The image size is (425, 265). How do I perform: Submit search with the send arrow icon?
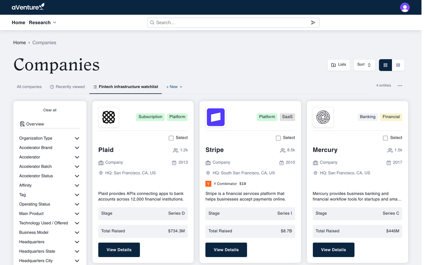click(x=313, y=23)
